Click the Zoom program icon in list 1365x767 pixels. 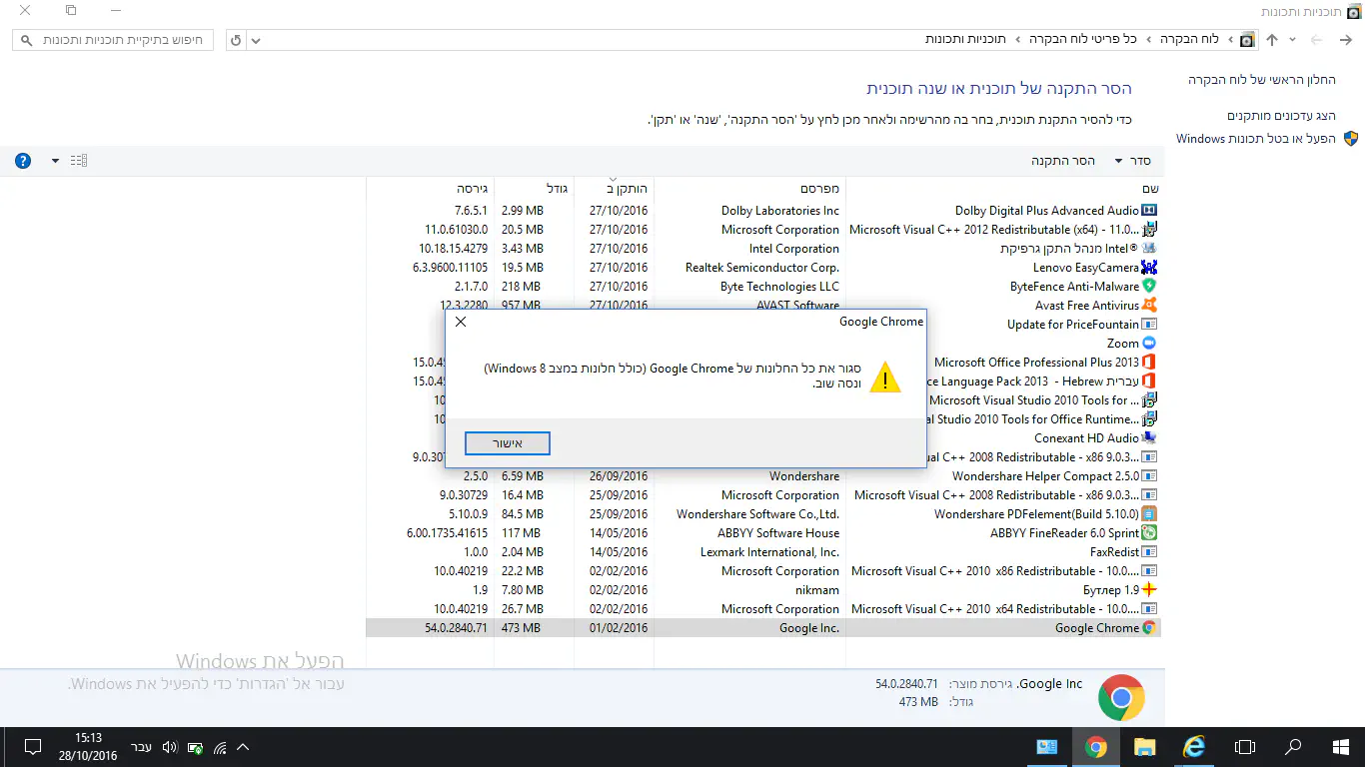1149,344
